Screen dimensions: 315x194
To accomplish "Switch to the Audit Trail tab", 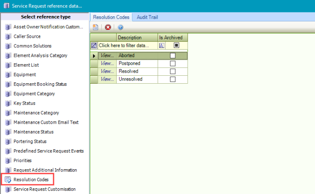I will pos(147,17).
